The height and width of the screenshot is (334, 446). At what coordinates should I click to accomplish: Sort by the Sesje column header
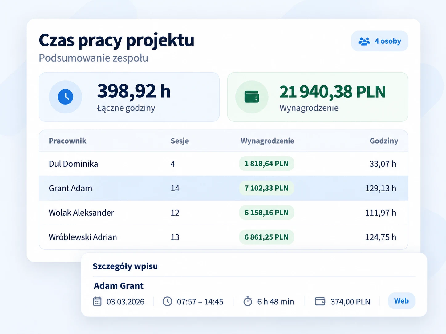pos(180,141)
